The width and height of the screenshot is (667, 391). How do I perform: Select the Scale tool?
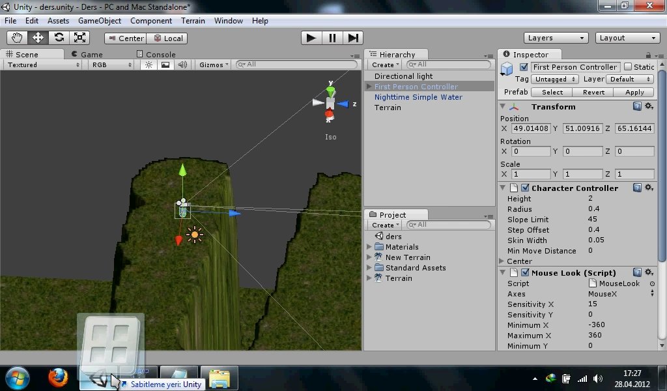tap(79, 38)
